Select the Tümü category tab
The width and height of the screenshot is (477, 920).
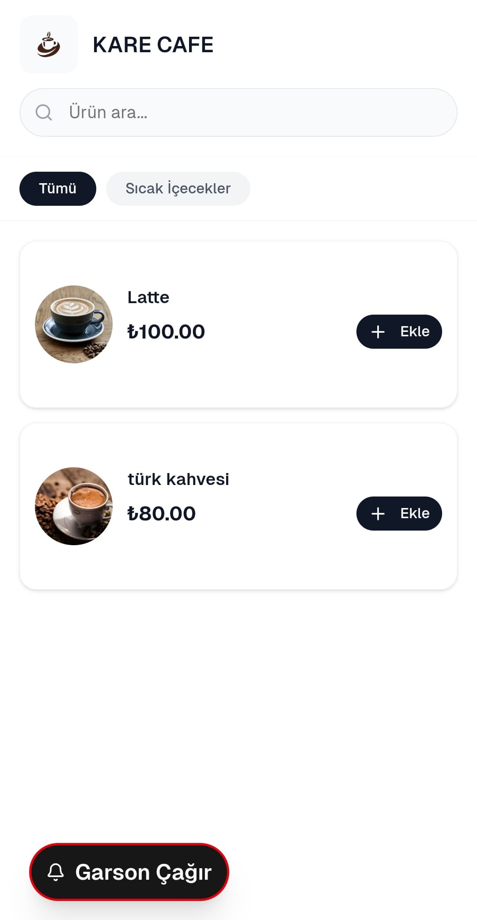tap(58, 189)
